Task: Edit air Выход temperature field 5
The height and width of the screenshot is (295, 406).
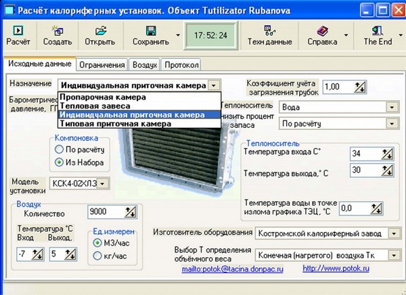Action: pyautogui.click(x=57, y=254)
